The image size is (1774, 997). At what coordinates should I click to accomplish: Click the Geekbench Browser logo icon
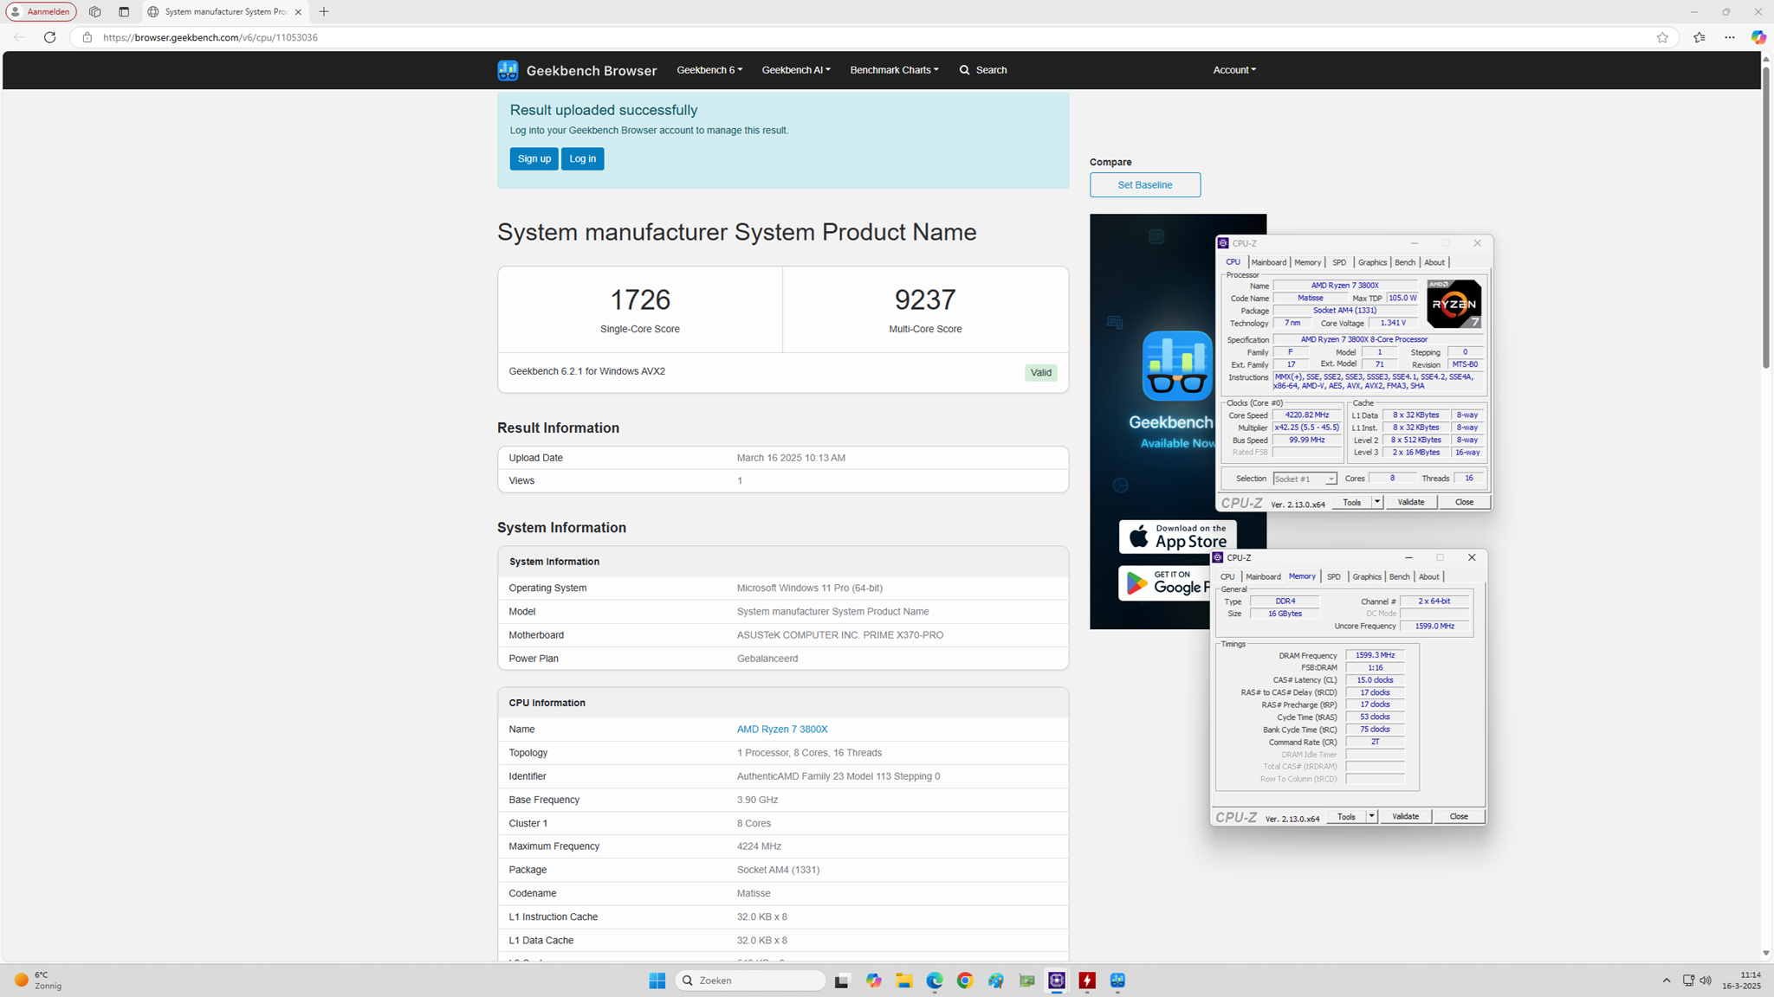[x=508, y=70]
